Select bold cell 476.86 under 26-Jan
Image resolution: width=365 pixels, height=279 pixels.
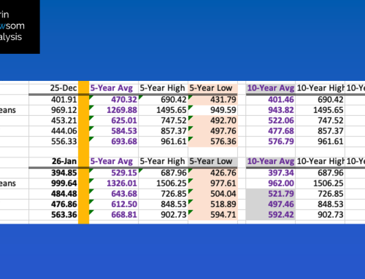click(53, 204)
